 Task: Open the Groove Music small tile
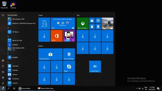click(x=98, y=20)
